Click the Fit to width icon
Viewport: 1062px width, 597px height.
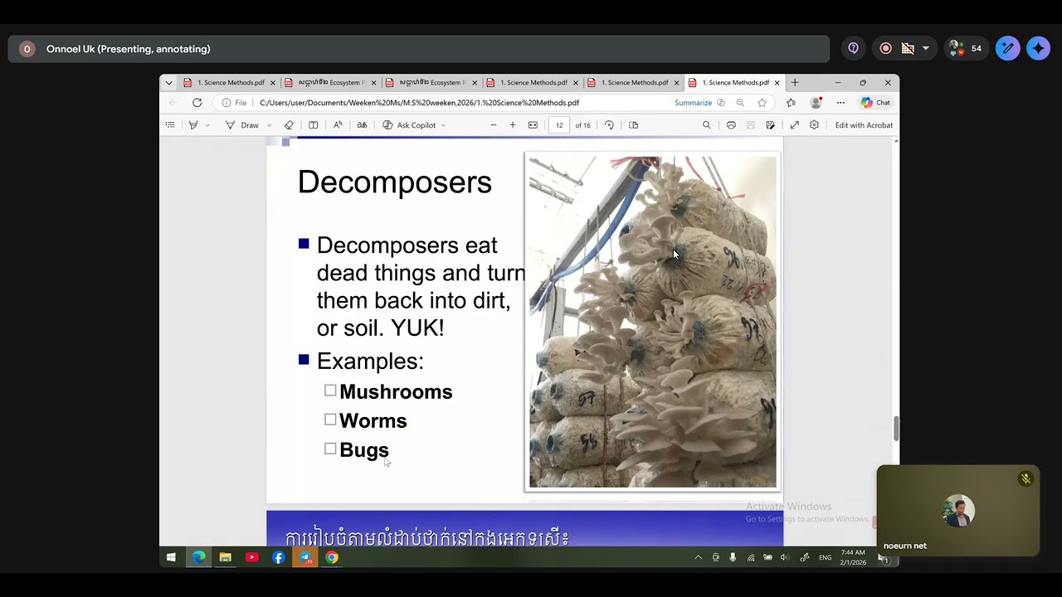(x=533, y=125)
